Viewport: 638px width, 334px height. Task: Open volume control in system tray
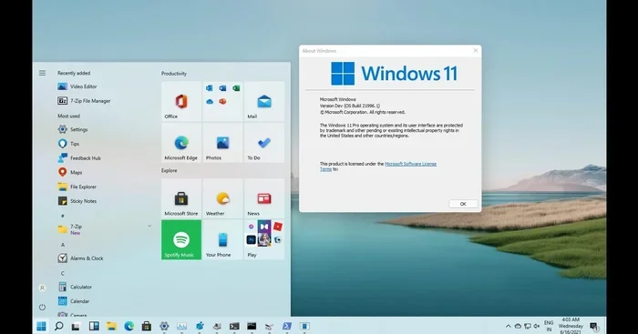537,326
